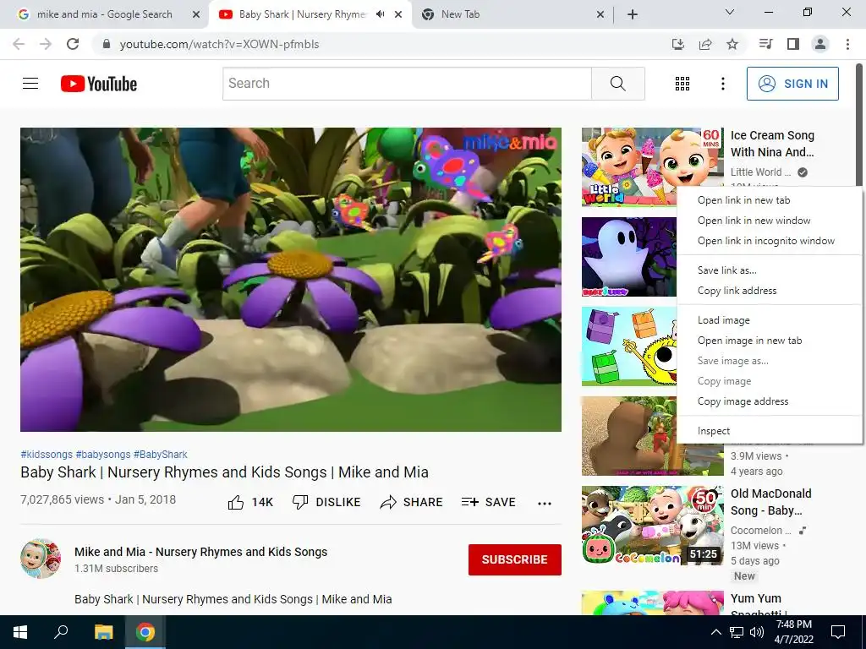
Task: Open Windows taskbar search
Action: [61, 632]
